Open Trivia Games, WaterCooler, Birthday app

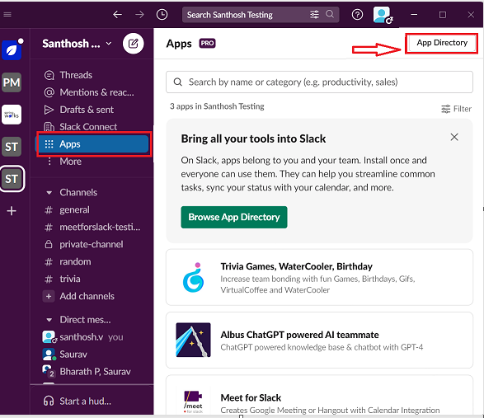coord(319,277)
